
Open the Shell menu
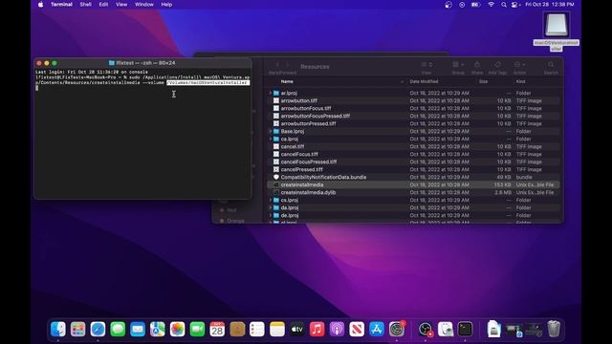point(85,5)
